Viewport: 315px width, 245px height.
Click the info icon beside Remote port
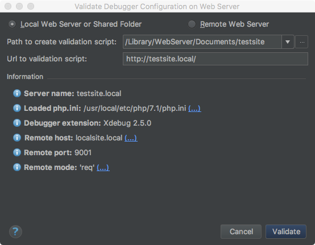(x=17, y=152)
